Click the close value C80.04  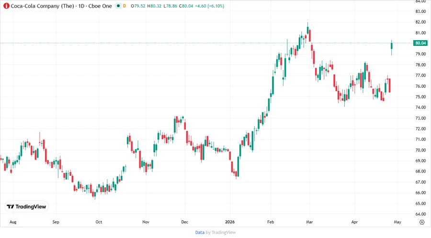point(186,6)
